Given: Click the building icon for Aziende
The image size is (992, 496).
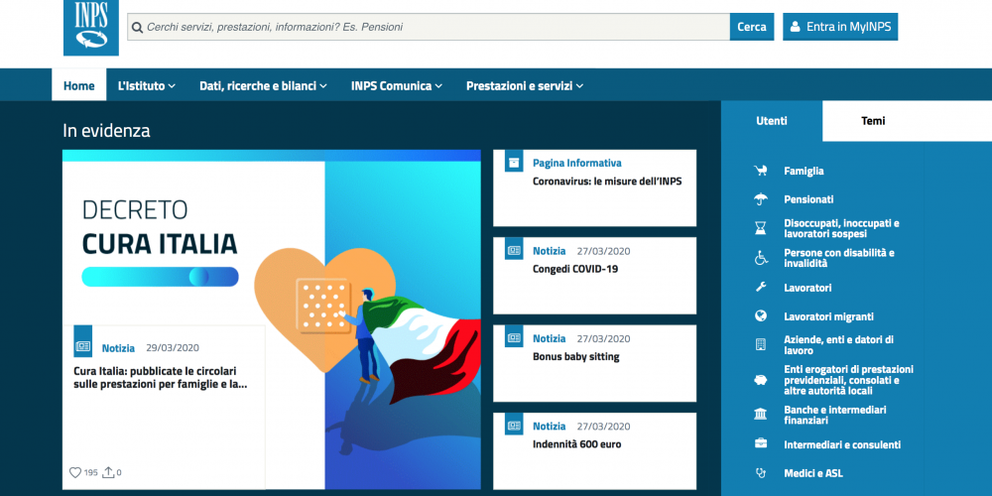Looking at the screenshot, I should [761, 345].
